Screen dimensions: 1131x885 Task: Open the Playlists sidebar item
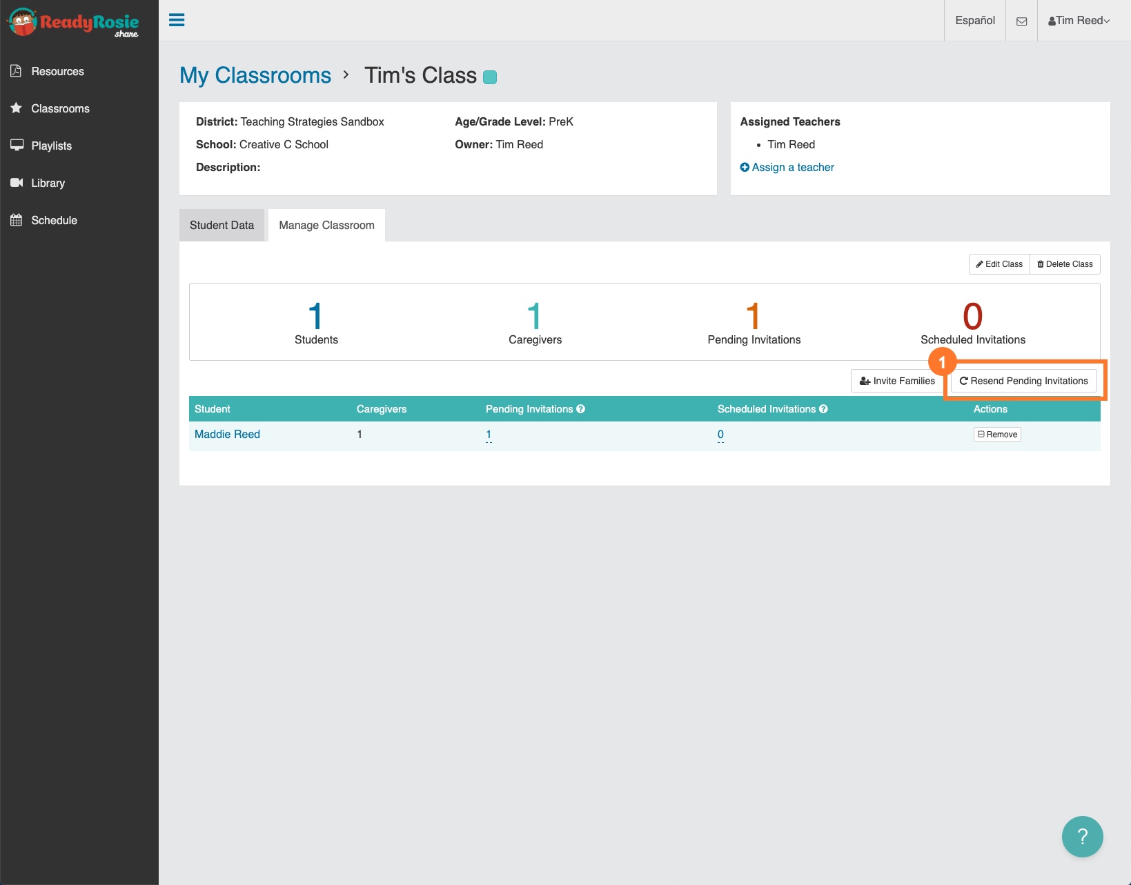pyautogui.click(x=51, y=146)
